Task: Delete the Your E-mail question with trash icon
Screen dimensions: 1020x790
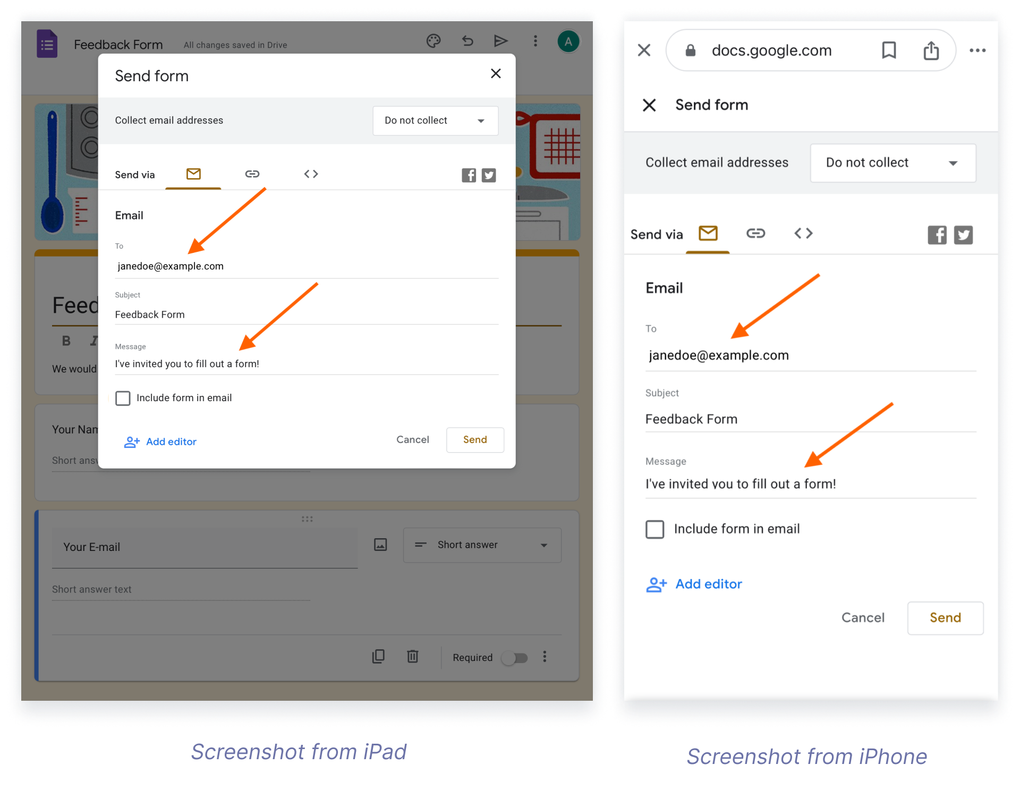Action: point(413,657)
